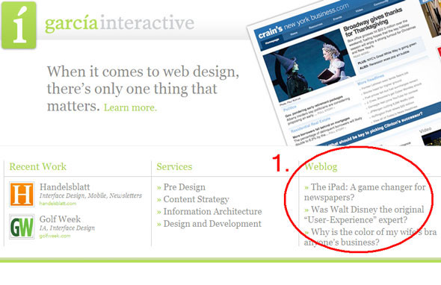Visit the handelsblatt.com link
This screenshot has height=285, width=441.
click(58, 204)
